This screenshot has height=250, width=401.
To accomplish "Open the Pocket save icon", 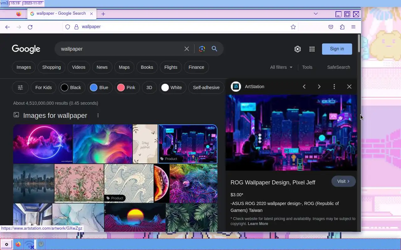I will click(331, 27).
